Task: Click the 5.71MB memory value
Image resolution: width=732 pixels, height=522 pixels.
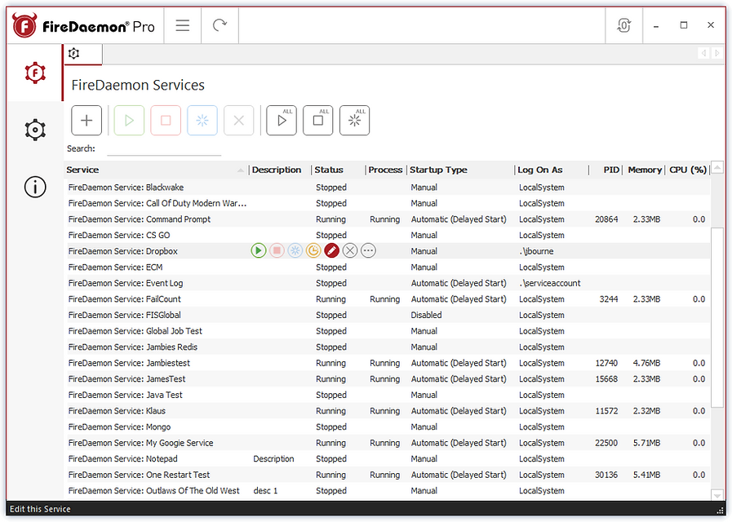Action: click(646, 443)
